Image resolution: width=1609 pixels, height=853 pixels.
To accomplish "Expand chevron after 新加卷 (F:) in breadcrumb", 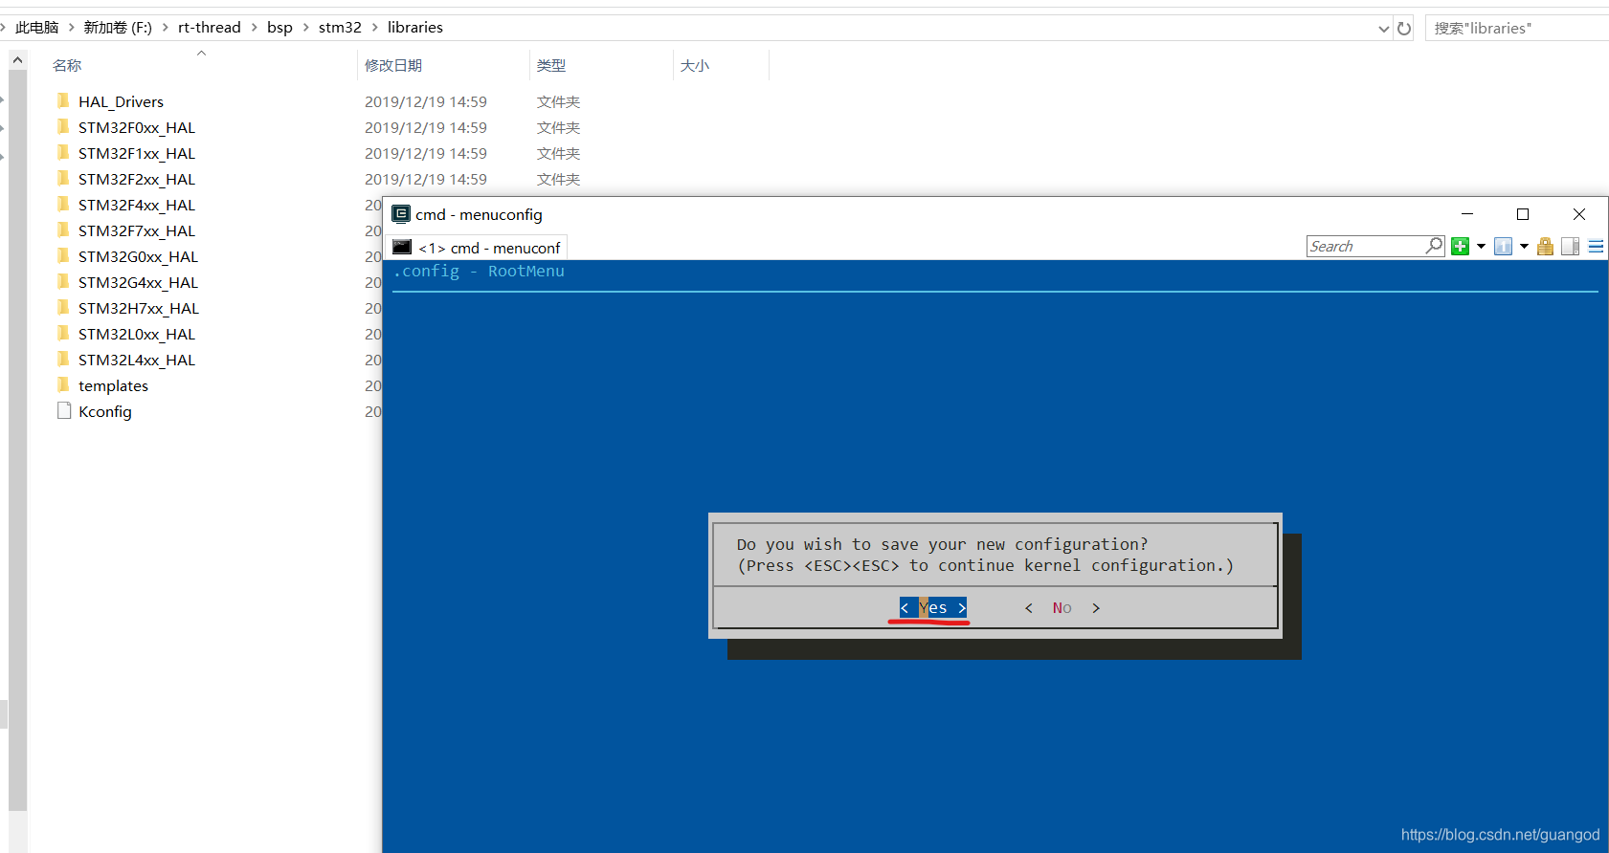I will 165,27.
